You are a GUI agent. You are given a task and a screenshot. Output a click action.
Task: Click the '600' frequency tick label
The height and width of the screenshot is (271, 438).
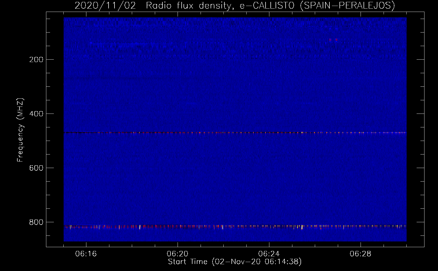[36, 168]
